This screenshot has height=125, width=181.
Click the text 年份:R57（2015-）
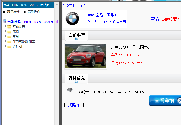click(127, 63)
